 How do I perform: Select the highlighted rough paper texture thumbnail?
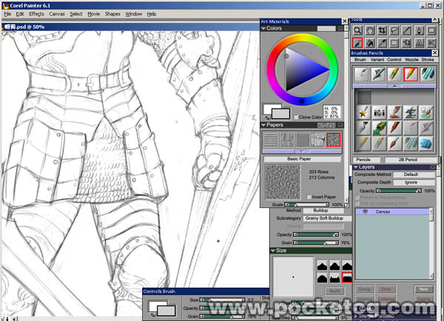click(x=334, y=140)
